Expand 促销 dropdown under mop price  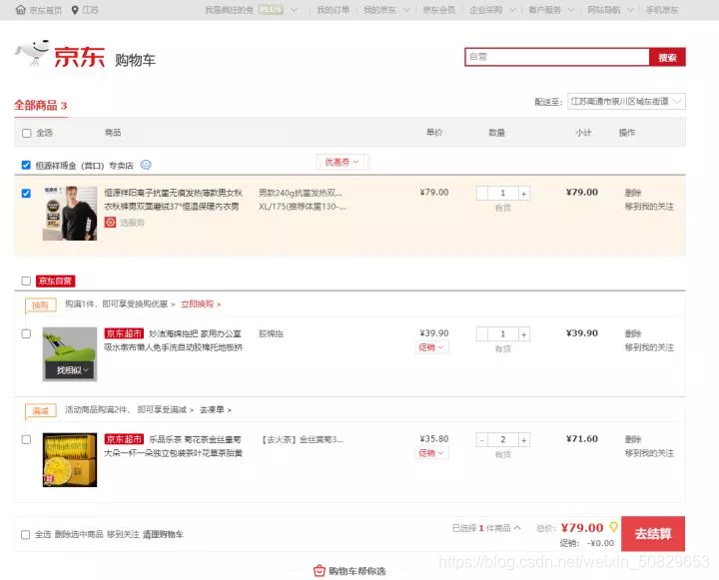(431, 347)
